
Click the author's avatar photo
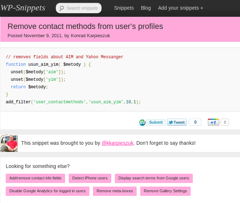click(x=9, y=143)
